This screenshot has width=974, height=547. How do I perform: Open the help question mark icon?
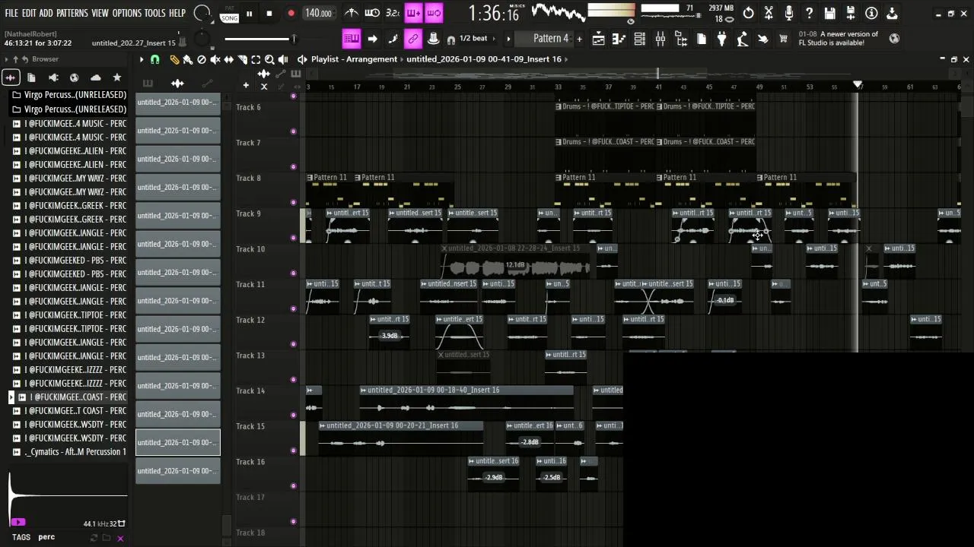(810, 13)
